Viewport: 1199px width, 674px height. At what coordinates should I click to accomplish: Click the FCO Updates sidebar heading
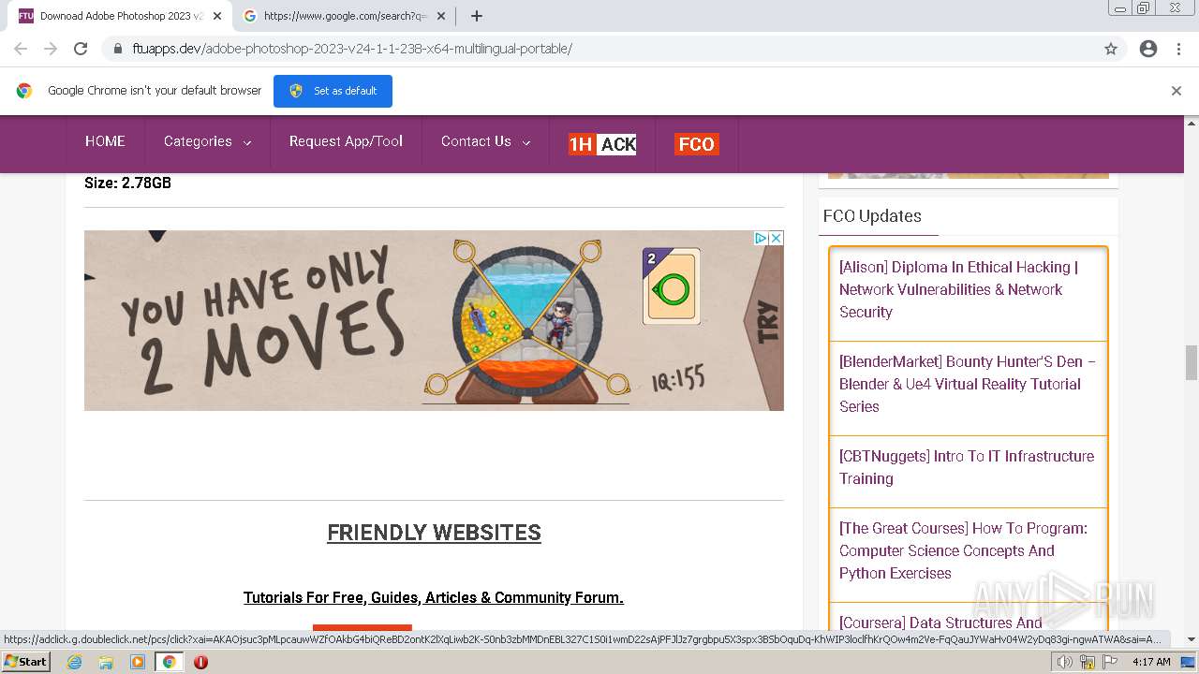tap(872, 215)
